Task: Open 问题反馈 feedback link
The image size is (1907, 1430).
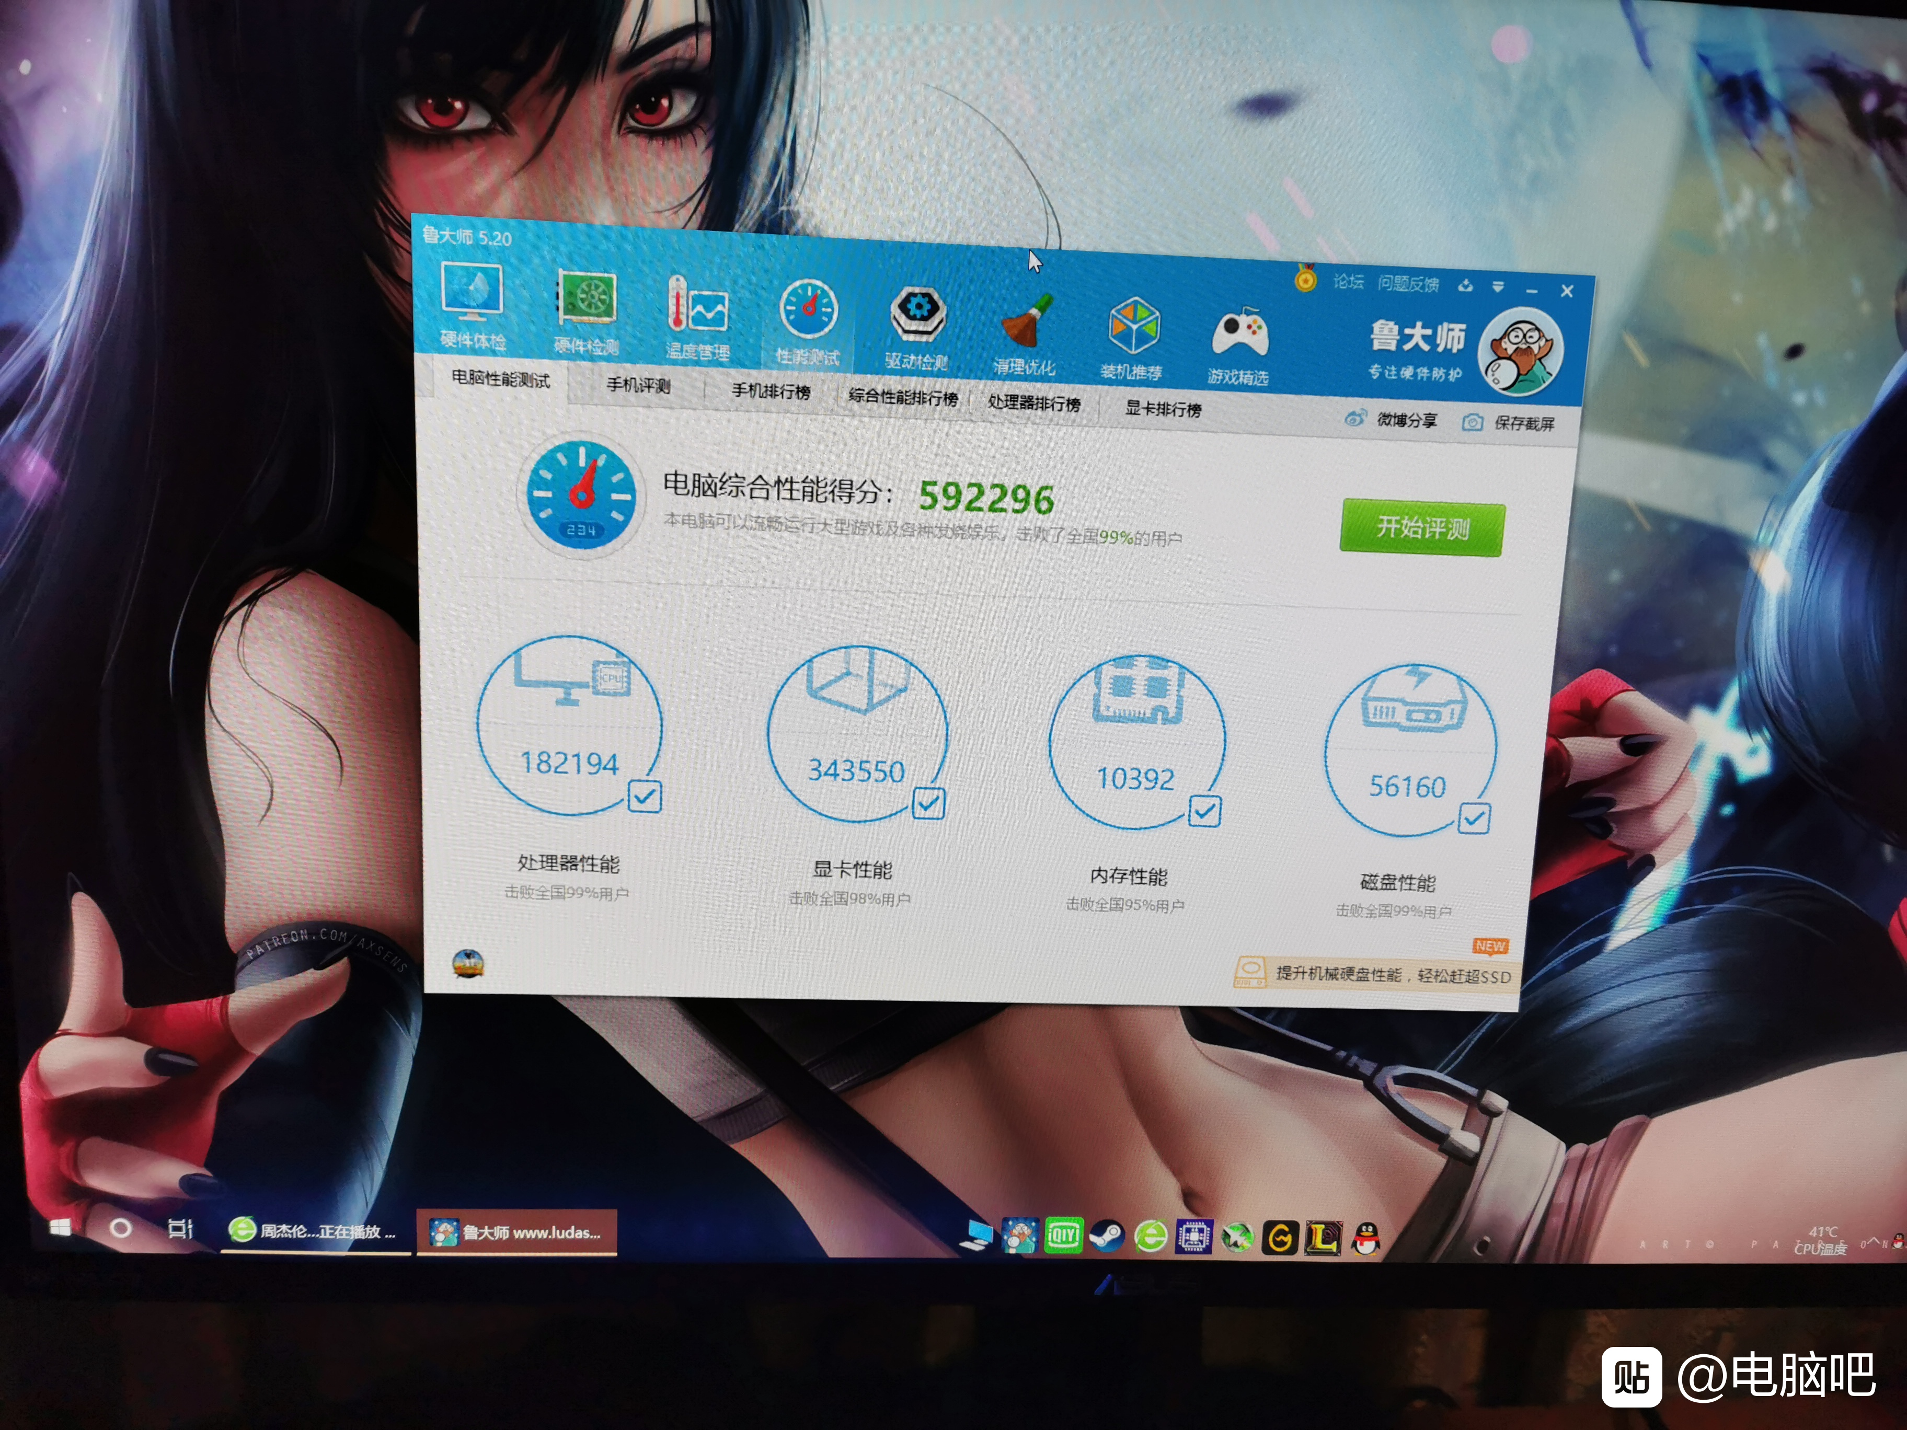Action: [1408, 284]
